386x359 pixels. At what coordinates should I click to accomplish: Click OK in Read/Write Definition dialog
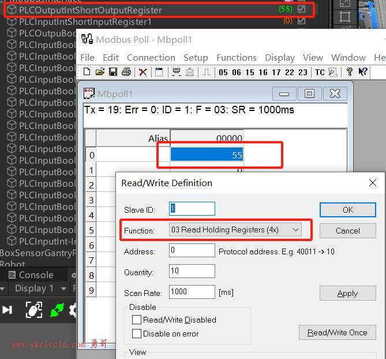click(347, 210)
